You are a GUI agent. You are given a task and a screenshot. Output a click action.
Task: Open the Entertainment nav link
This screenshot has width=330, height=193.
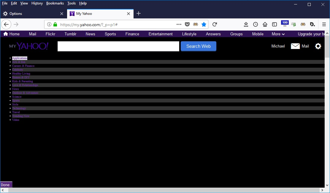[x=161, y=34]
